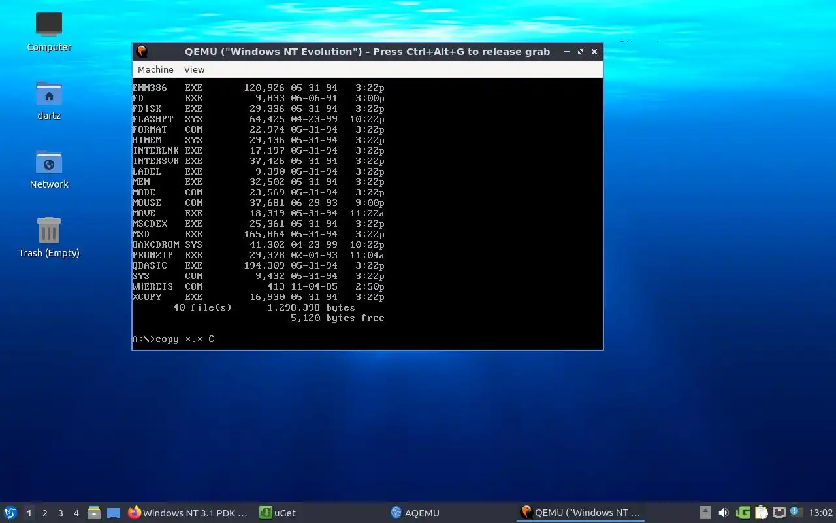Click the removable media eject tray icon
Viewport: 836px width, 523px height.
(x=705, y=513)
